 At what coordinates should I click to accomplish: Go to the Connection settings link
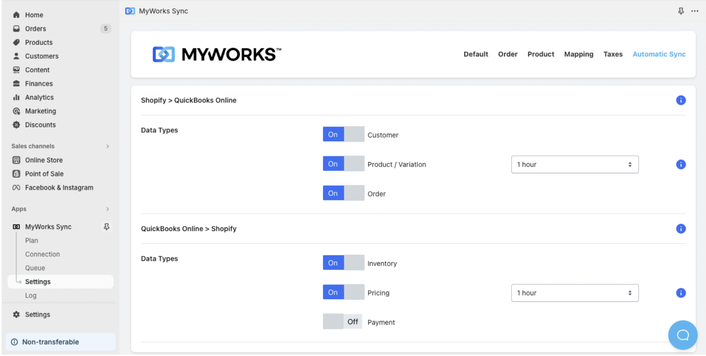(x=42, y=254)
